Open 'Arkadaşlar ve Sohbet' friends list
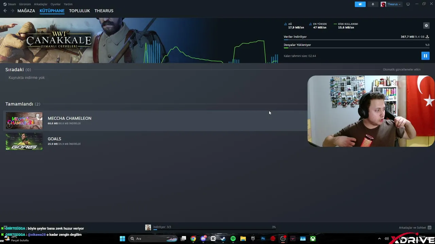Viewport: 435px width, 244px height. tap(412, 228)
